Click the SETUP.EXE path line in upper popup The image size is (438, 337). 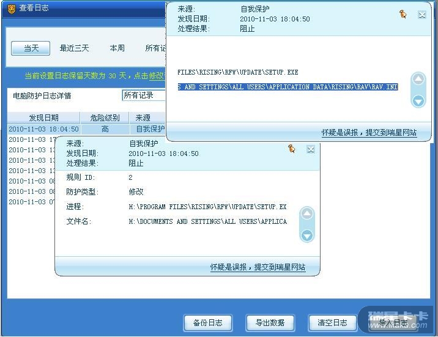238,72
